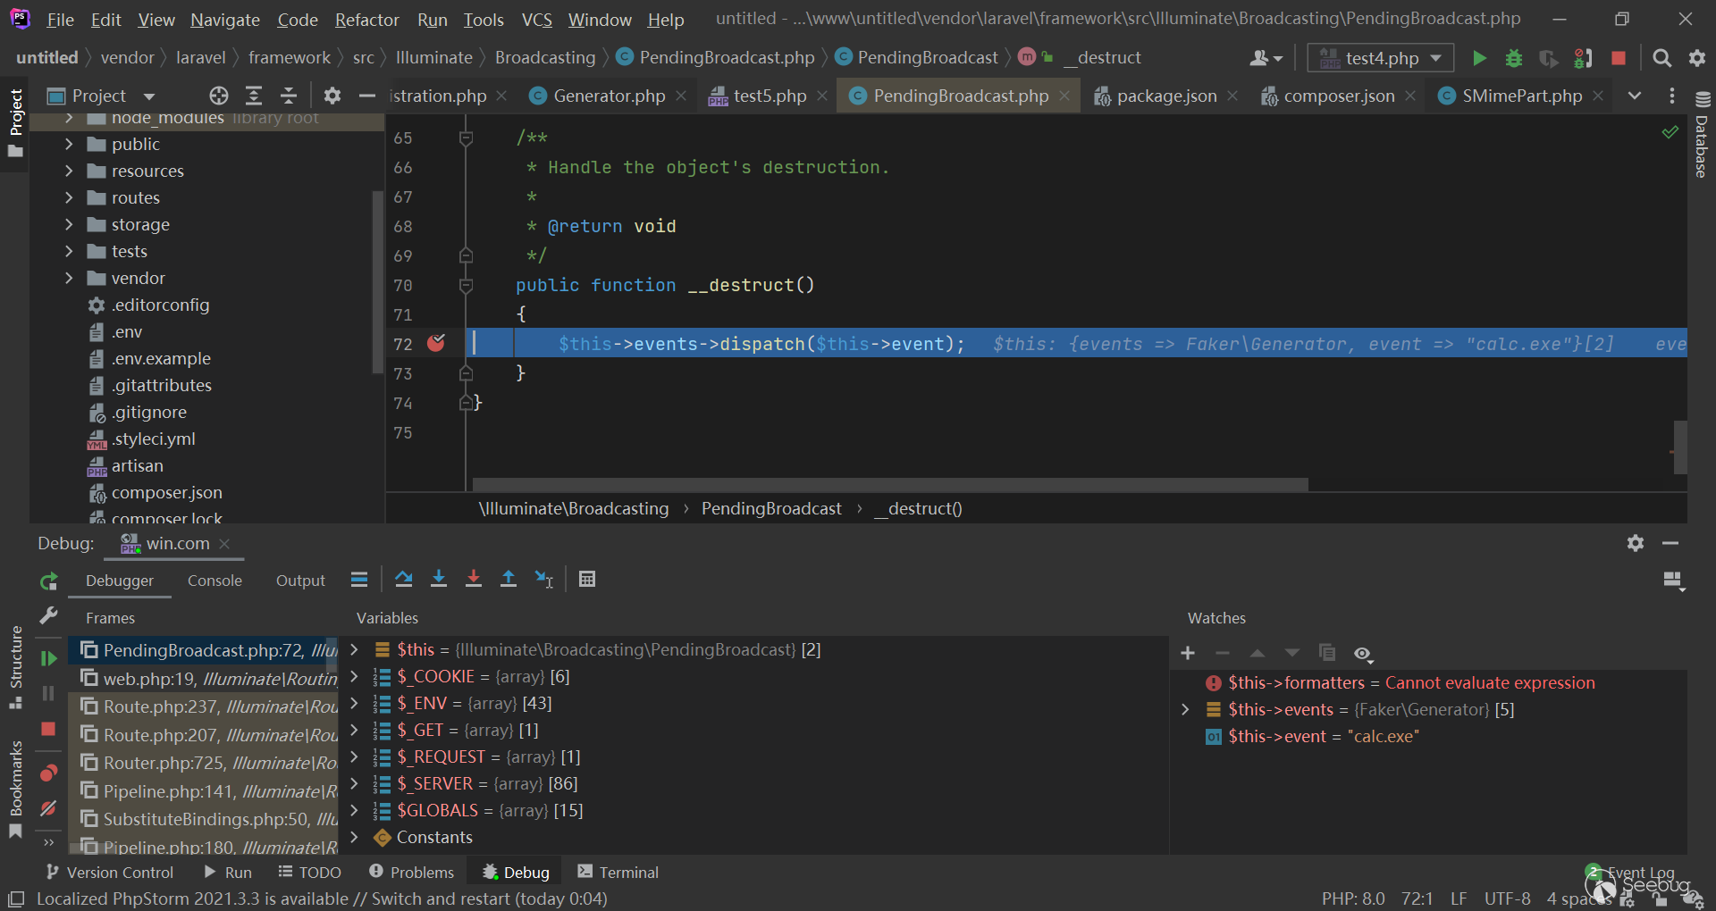1716x911 pixels.
Task: Stop the debug session from the left debug toolbar
Action: [x=49, y=729]
